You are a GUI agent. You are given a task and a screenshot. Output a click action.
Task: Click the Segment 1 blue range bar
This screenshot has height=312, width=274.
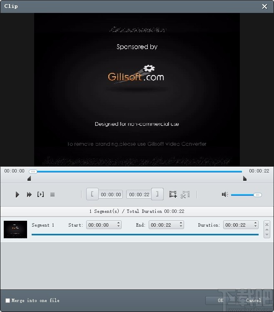(x=145, y=235)
